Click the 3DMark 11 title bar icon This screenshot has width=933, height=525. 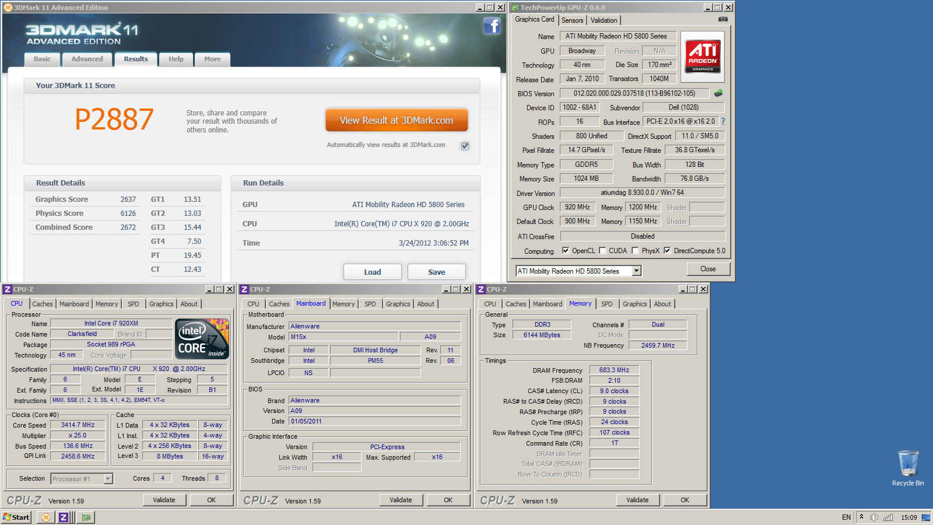tap(8, 8)
